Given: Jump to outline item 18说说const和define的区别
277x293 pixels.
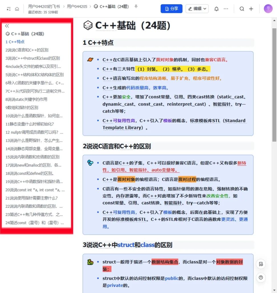Looking at the screenshot, I should pyautogui.click(x=30, y=173).
